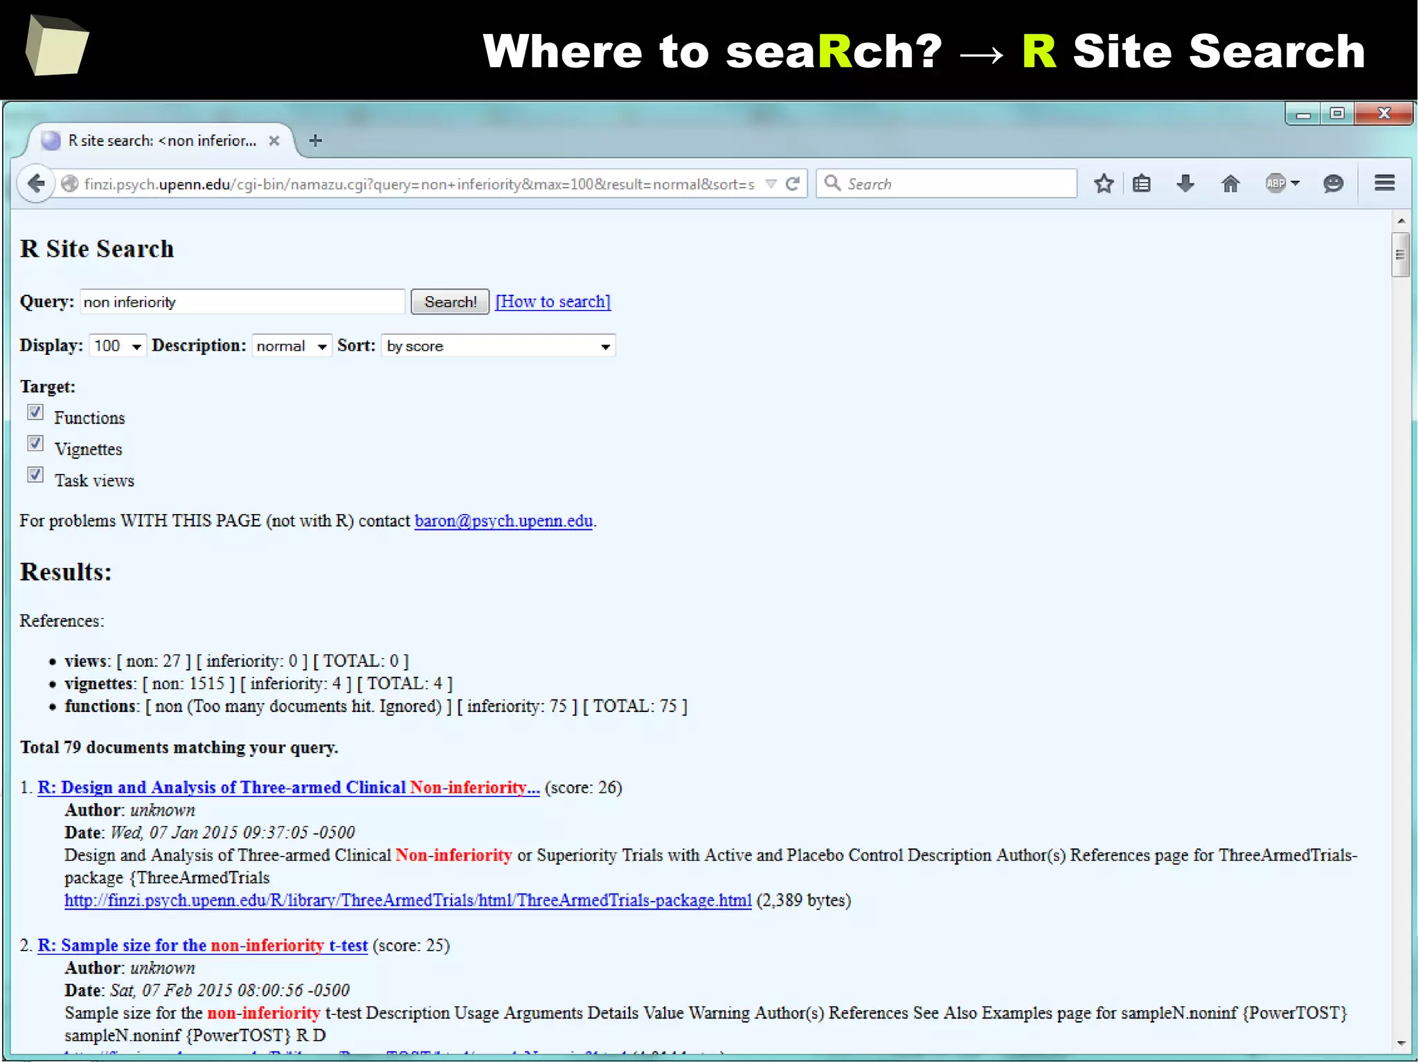Click 'vignettes: [ non: 1515 ]' reference line
Image resolution: width=1418 pixels, height=1062 pixels.
258,684
